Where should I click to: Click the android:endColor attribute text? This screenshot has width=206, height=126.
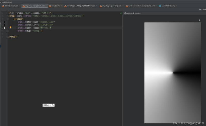[27, 25]
